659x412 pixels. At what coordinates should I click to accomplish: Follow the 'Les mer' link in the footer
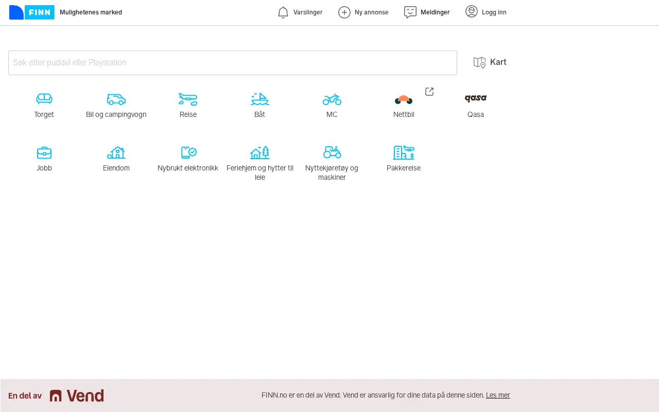coord(498,396)
